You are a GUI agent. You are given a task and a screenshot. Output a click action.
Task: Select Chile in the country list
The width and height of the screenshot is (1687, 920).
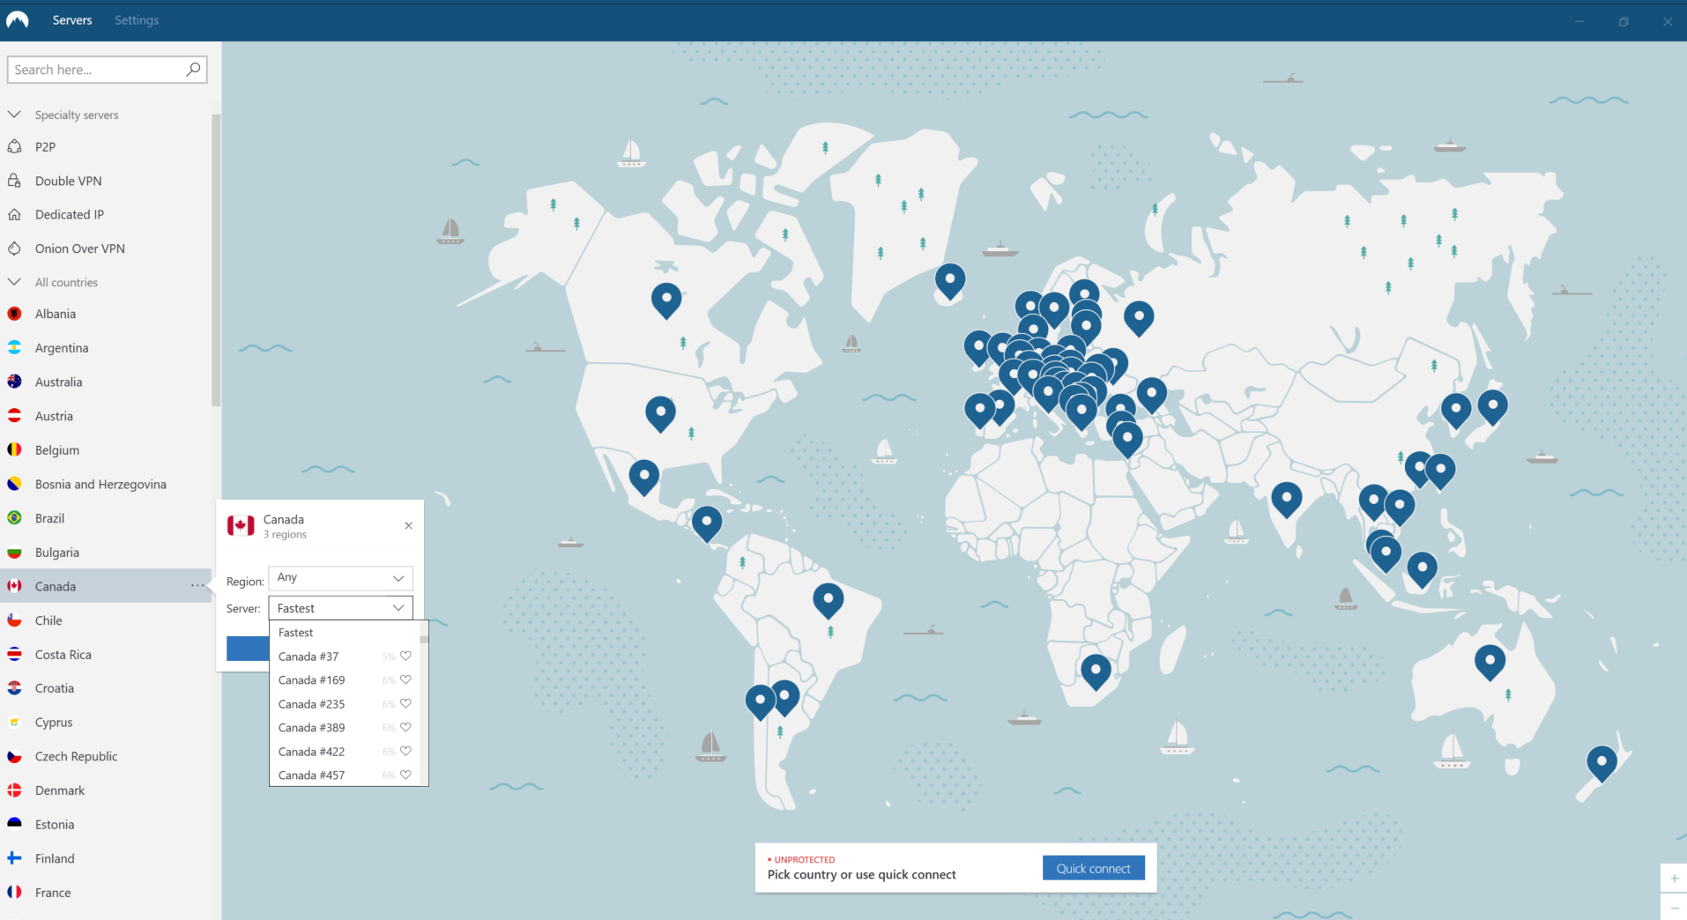pos(106,620)
